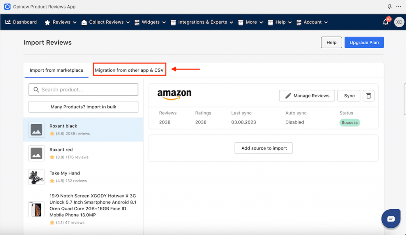The height and width of the screenshot is (235, 406).
Task: Open the Collect Reviews menu
Action: (x=105, y=22)
